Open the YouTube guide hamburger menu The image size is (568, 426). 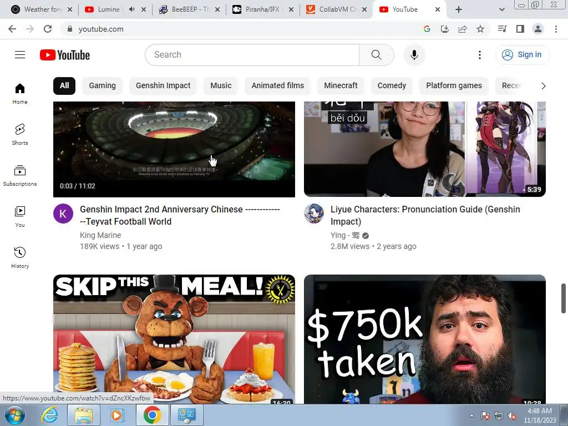(20, 55)
